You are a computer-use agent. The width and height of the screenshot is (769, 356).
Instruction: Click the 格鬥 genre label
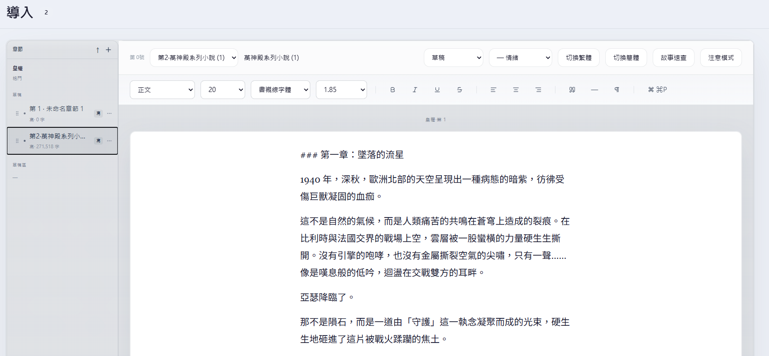(17, 79)
